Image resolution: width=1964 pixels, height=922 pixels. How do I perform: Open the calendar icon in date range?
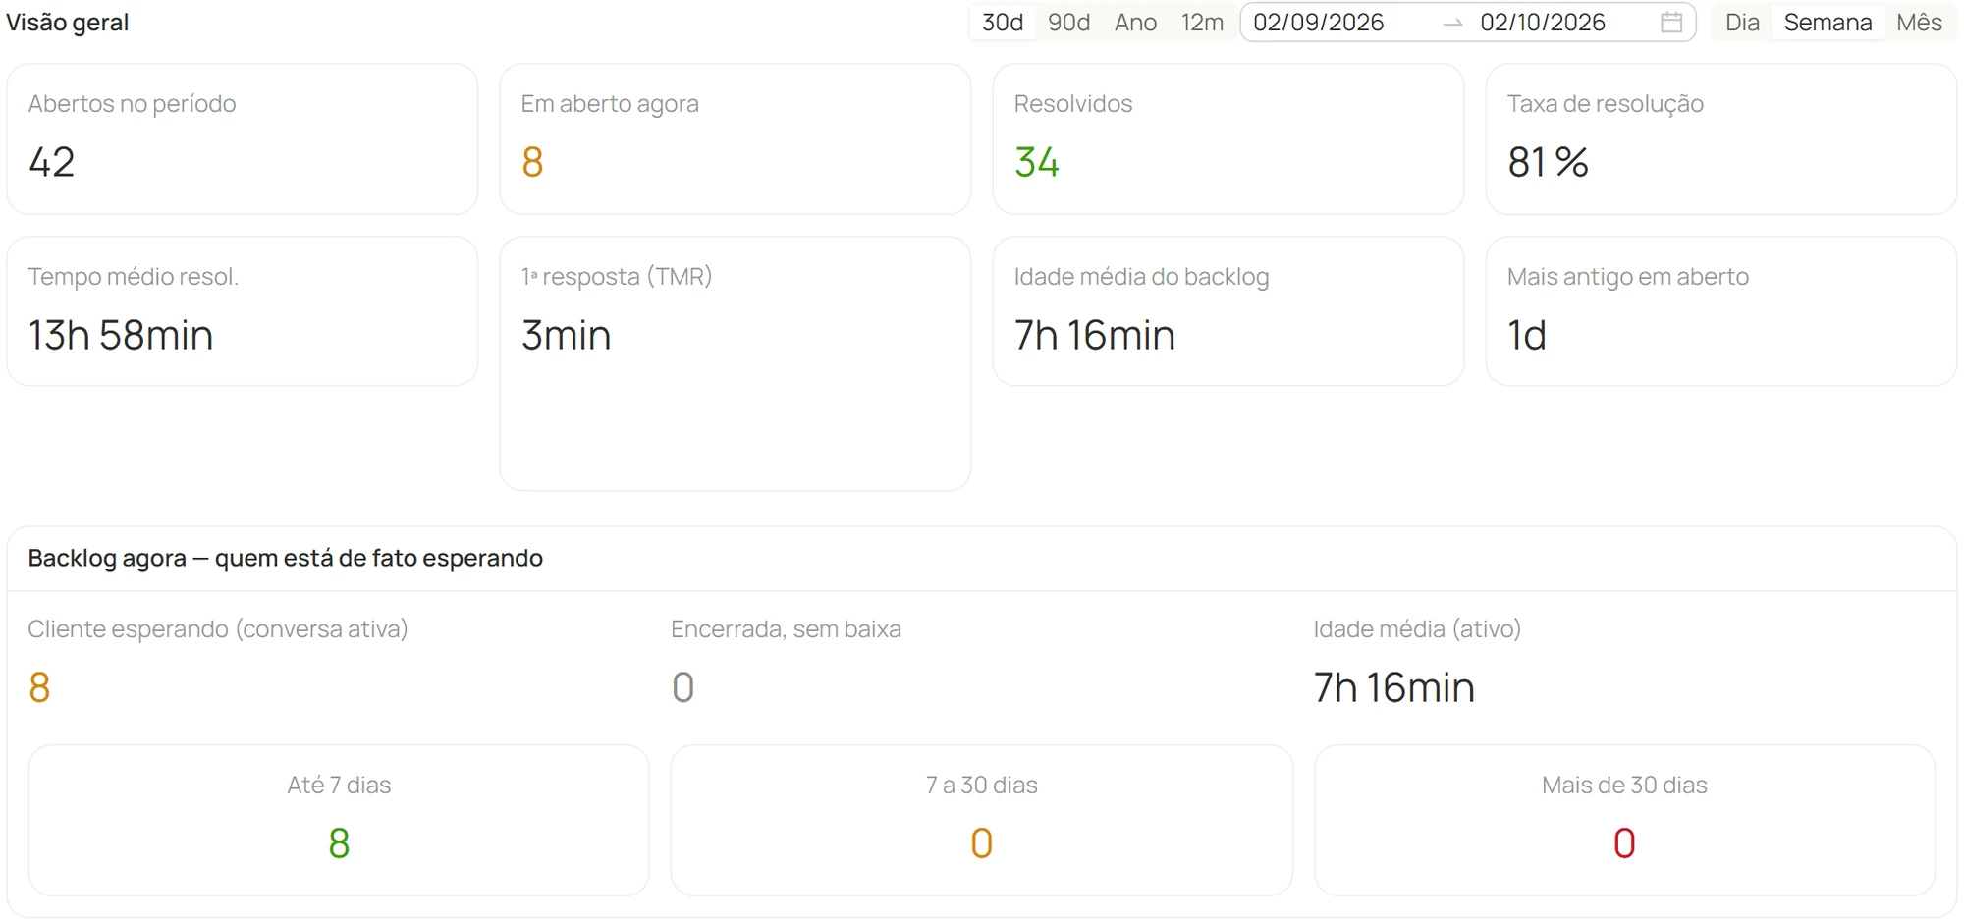[x=1671, y=23]
